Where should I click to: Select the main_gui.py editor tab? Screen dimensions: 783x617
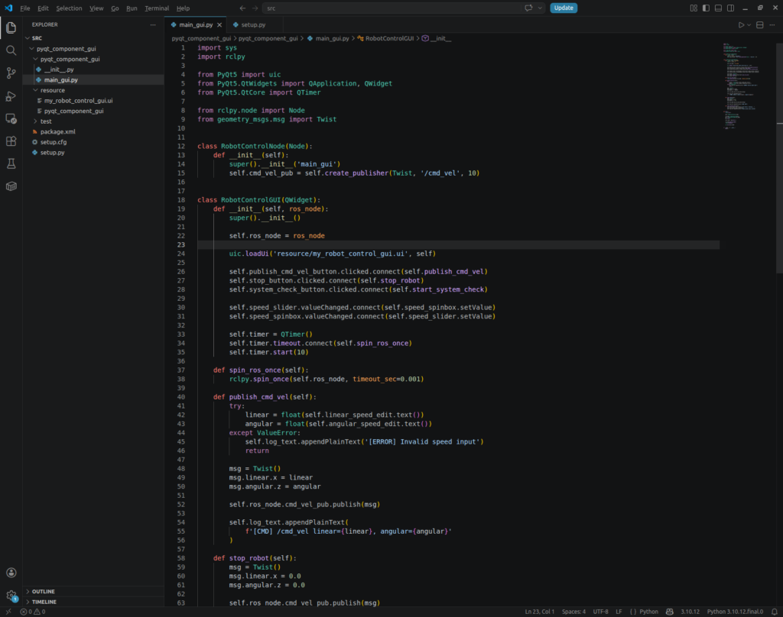pos(196,25)
